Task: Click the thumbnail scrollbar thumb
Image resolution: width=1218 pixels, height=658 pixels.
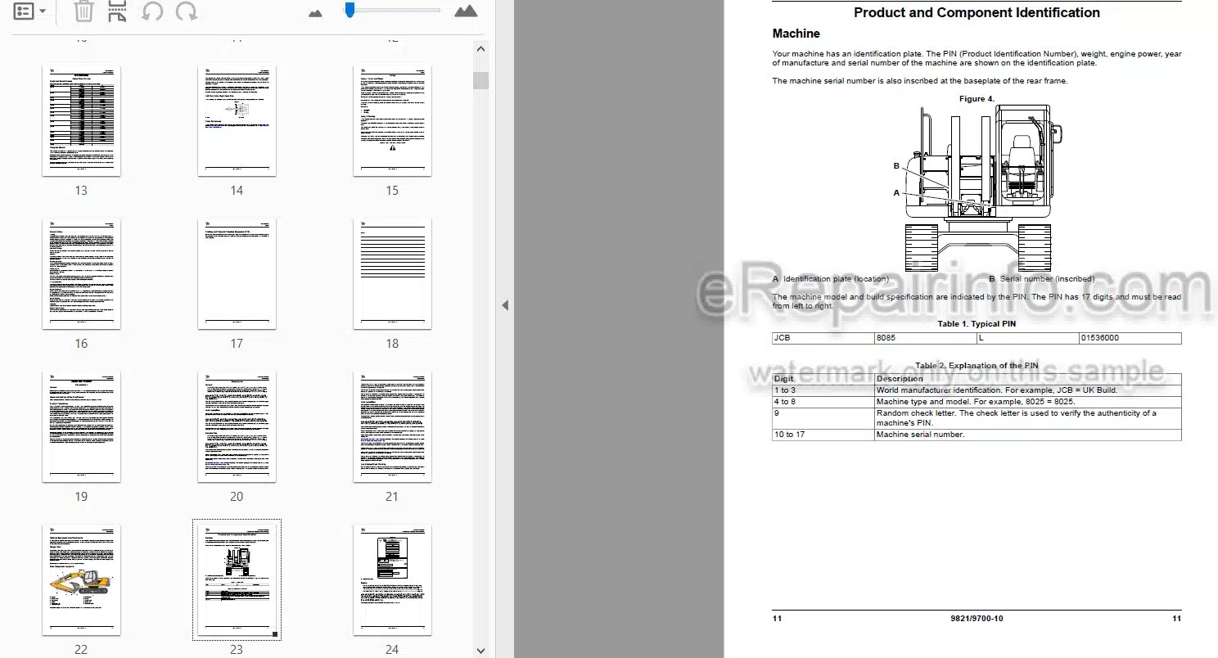Action: [481, 80]
